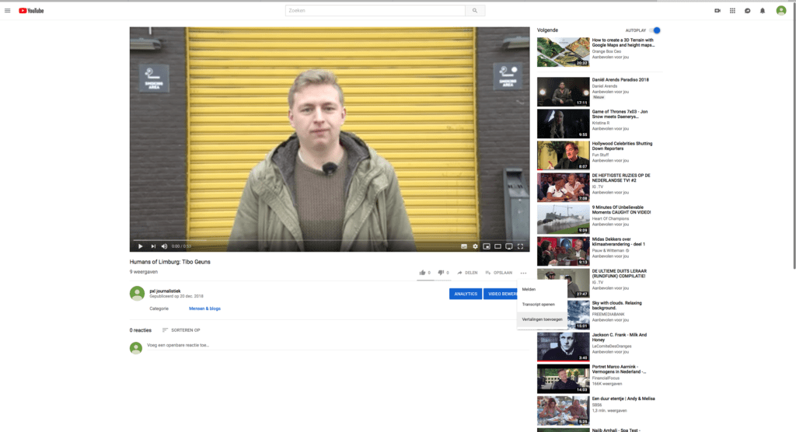
Task: Click the search magnifier button
Action: tap(474, 10)
